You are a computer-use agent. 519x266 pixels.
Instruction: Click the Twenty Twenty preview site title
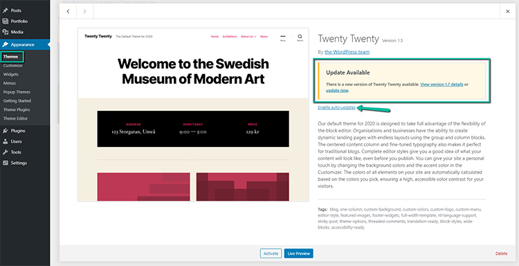[98, 37]
